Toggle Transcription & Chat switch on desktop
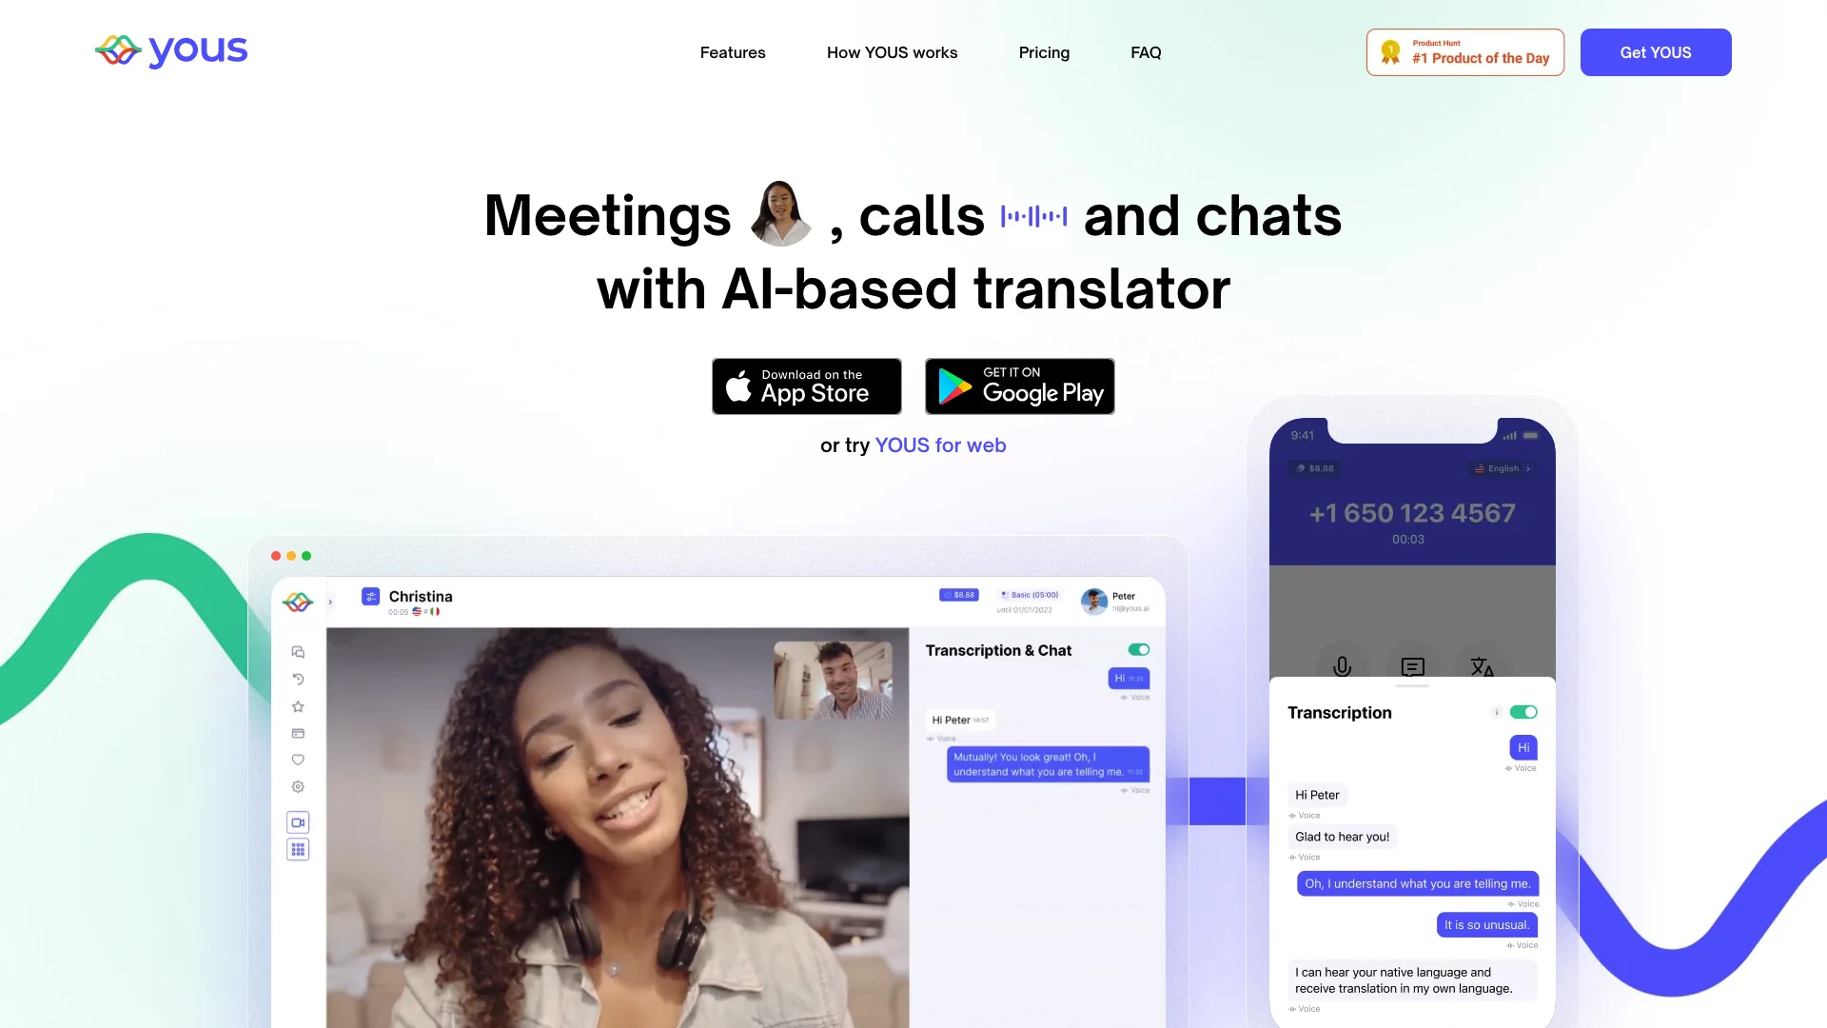This screenshot has height=1028, width=1827. coord(1137,649)
